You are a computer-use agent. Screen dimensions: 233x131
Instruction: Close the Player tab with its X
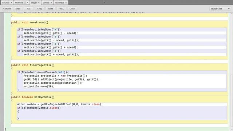[x=39, y=3]
